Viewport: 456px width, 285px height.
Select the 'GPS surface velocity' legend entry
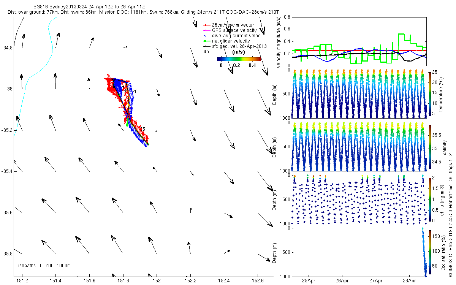tap(234, 30)
